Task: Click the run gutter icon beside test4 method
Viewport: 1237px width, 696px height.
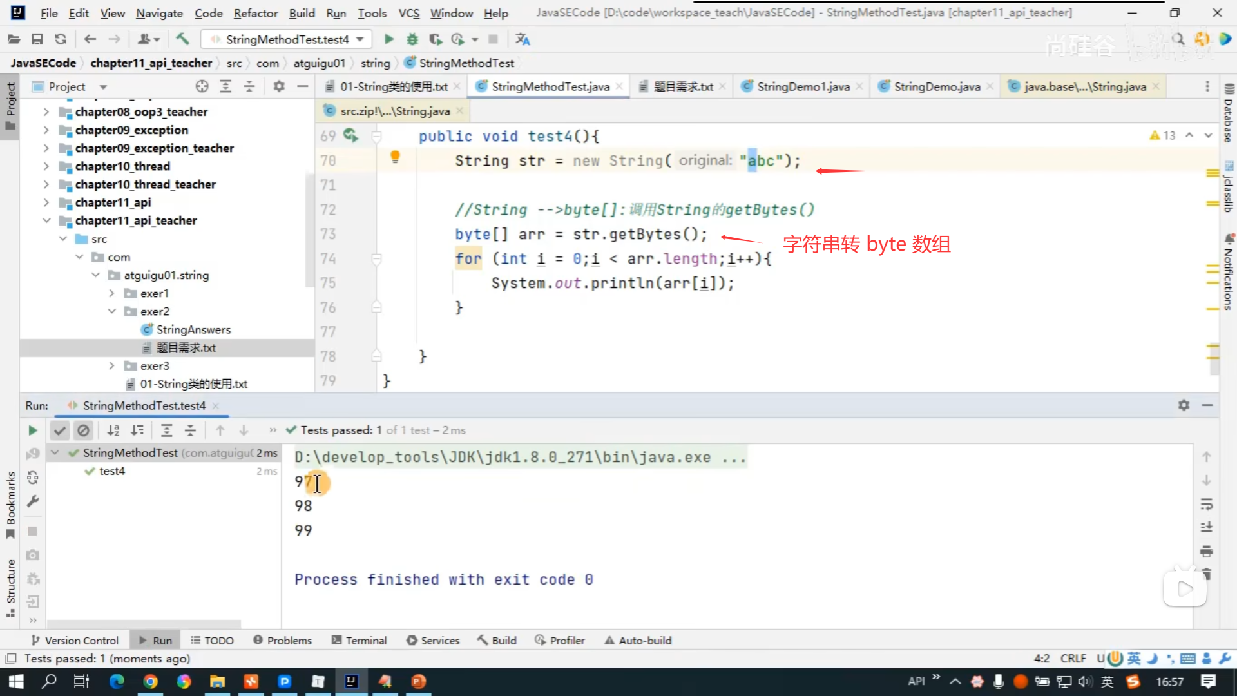Action: coord(350,135)
